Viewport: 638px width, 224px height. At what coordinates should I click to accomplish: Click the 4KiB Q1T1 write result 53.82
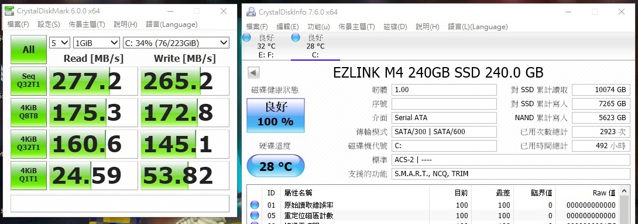click(185, 176)
